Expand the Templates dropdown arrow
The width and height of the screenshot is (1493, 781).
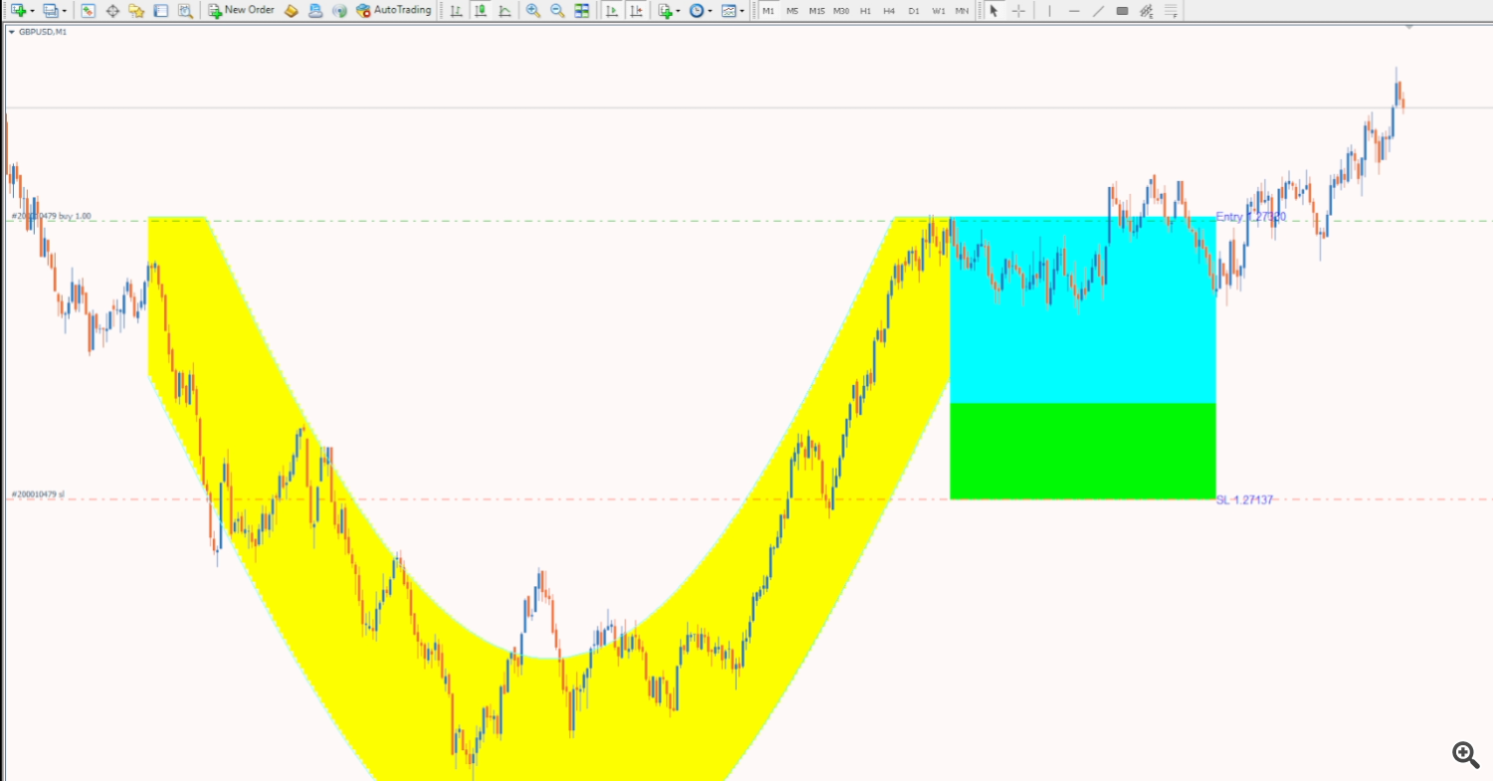(x=743, y=11)
